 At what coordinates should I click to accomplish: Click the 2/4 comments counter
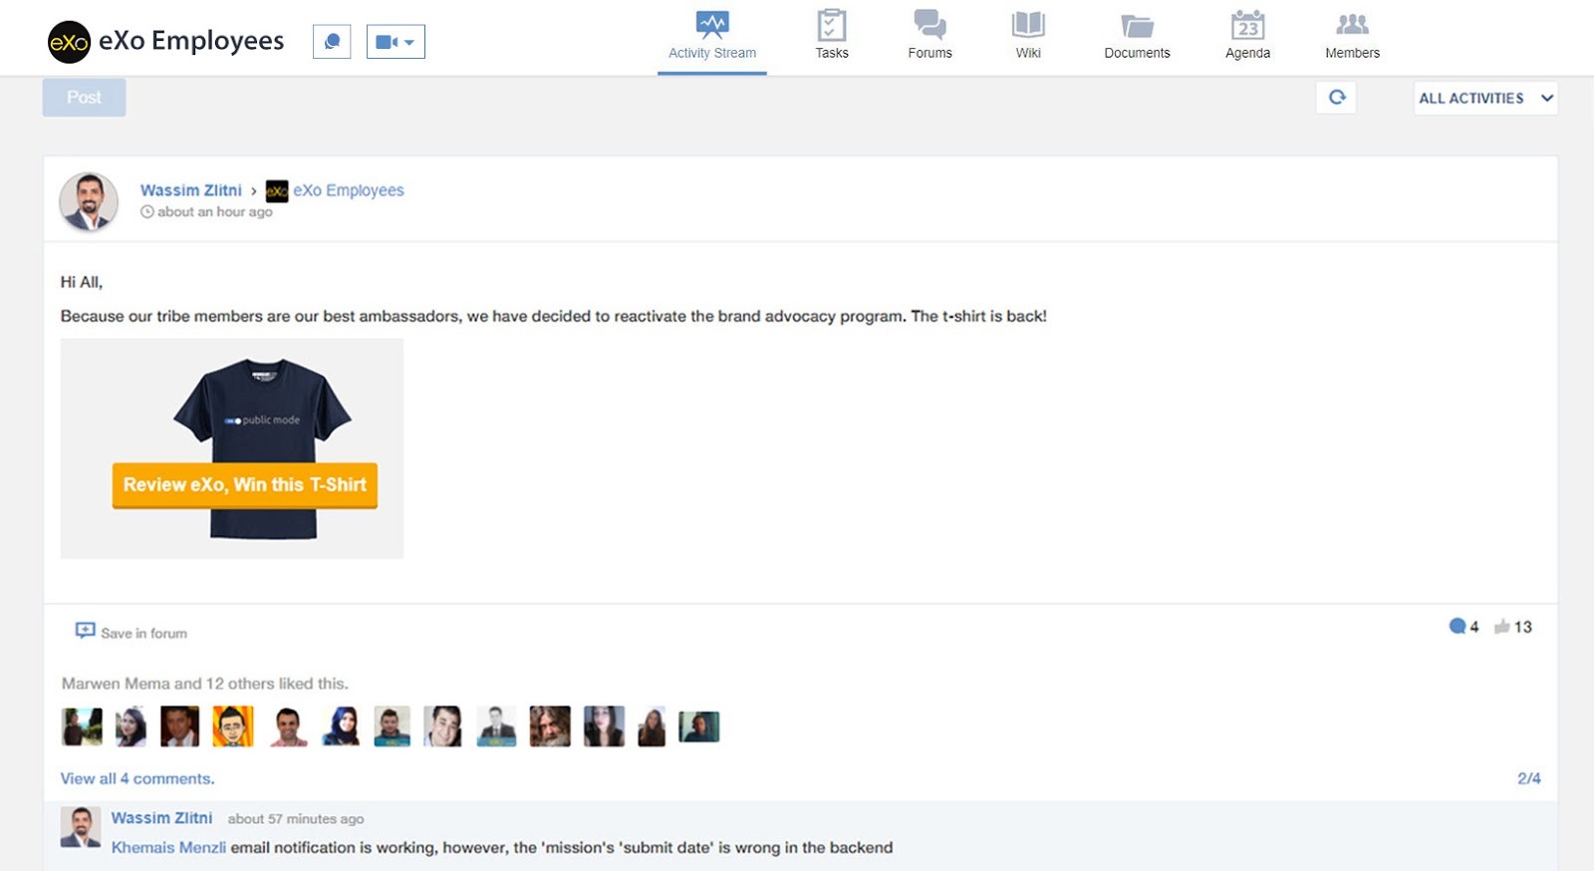[1529, 778]
